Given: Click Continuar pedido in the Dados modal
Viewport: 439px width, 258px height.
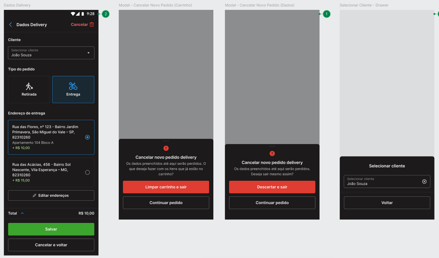Looking at the screenshot, I should click(x=272, y=203).
